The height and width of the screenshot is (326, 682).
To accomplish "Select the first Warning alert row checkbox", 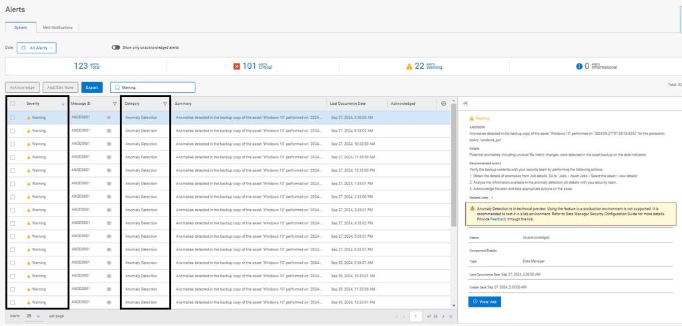I will (x=13, y=117).
